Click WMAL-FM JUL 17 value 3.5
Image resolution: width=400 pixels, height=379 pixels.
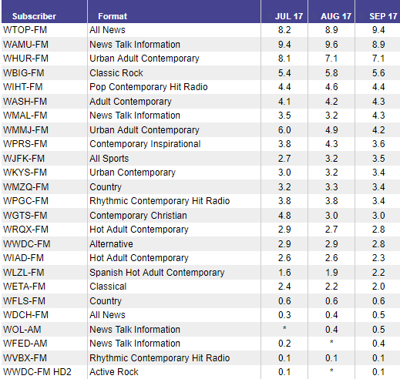[284, 116]
